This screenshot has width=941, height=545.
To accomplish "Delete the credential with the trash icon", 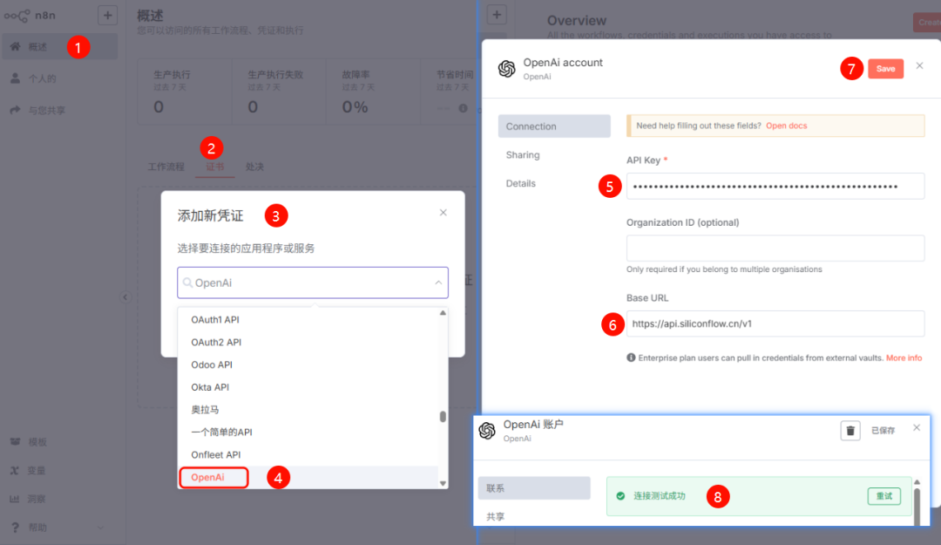I will point(850,430).
